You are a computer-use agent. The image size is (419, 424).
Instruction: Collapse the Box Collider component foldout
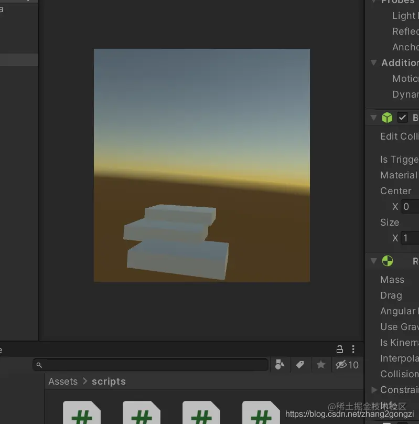click(x=373, y=118)
